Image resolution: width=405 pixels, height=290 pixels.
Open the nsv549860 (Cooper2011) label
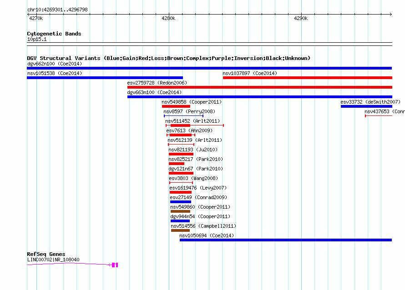(x=200, y=207)
